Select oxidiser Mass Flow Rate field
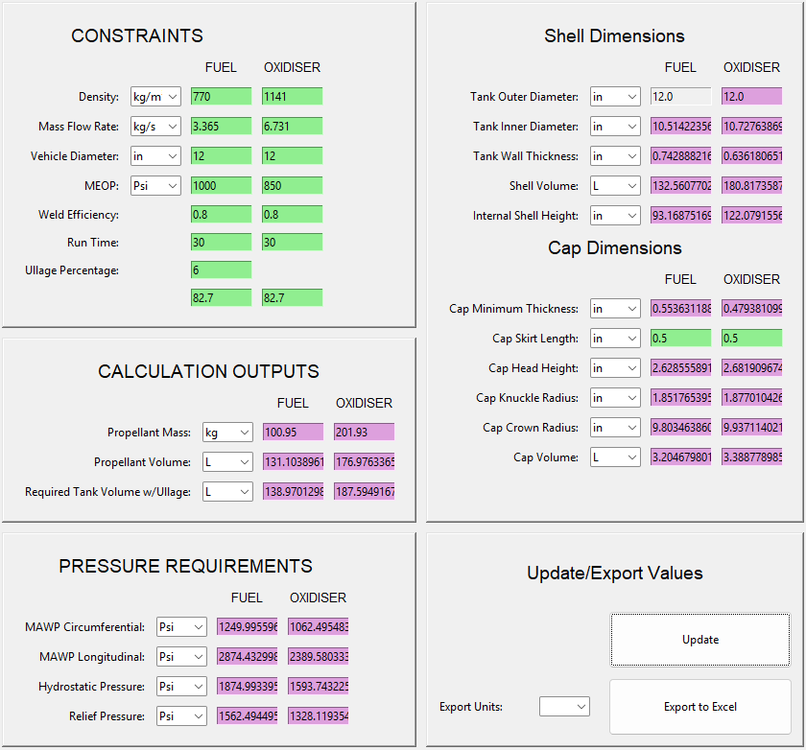The image size is (806, 750). 292,127
